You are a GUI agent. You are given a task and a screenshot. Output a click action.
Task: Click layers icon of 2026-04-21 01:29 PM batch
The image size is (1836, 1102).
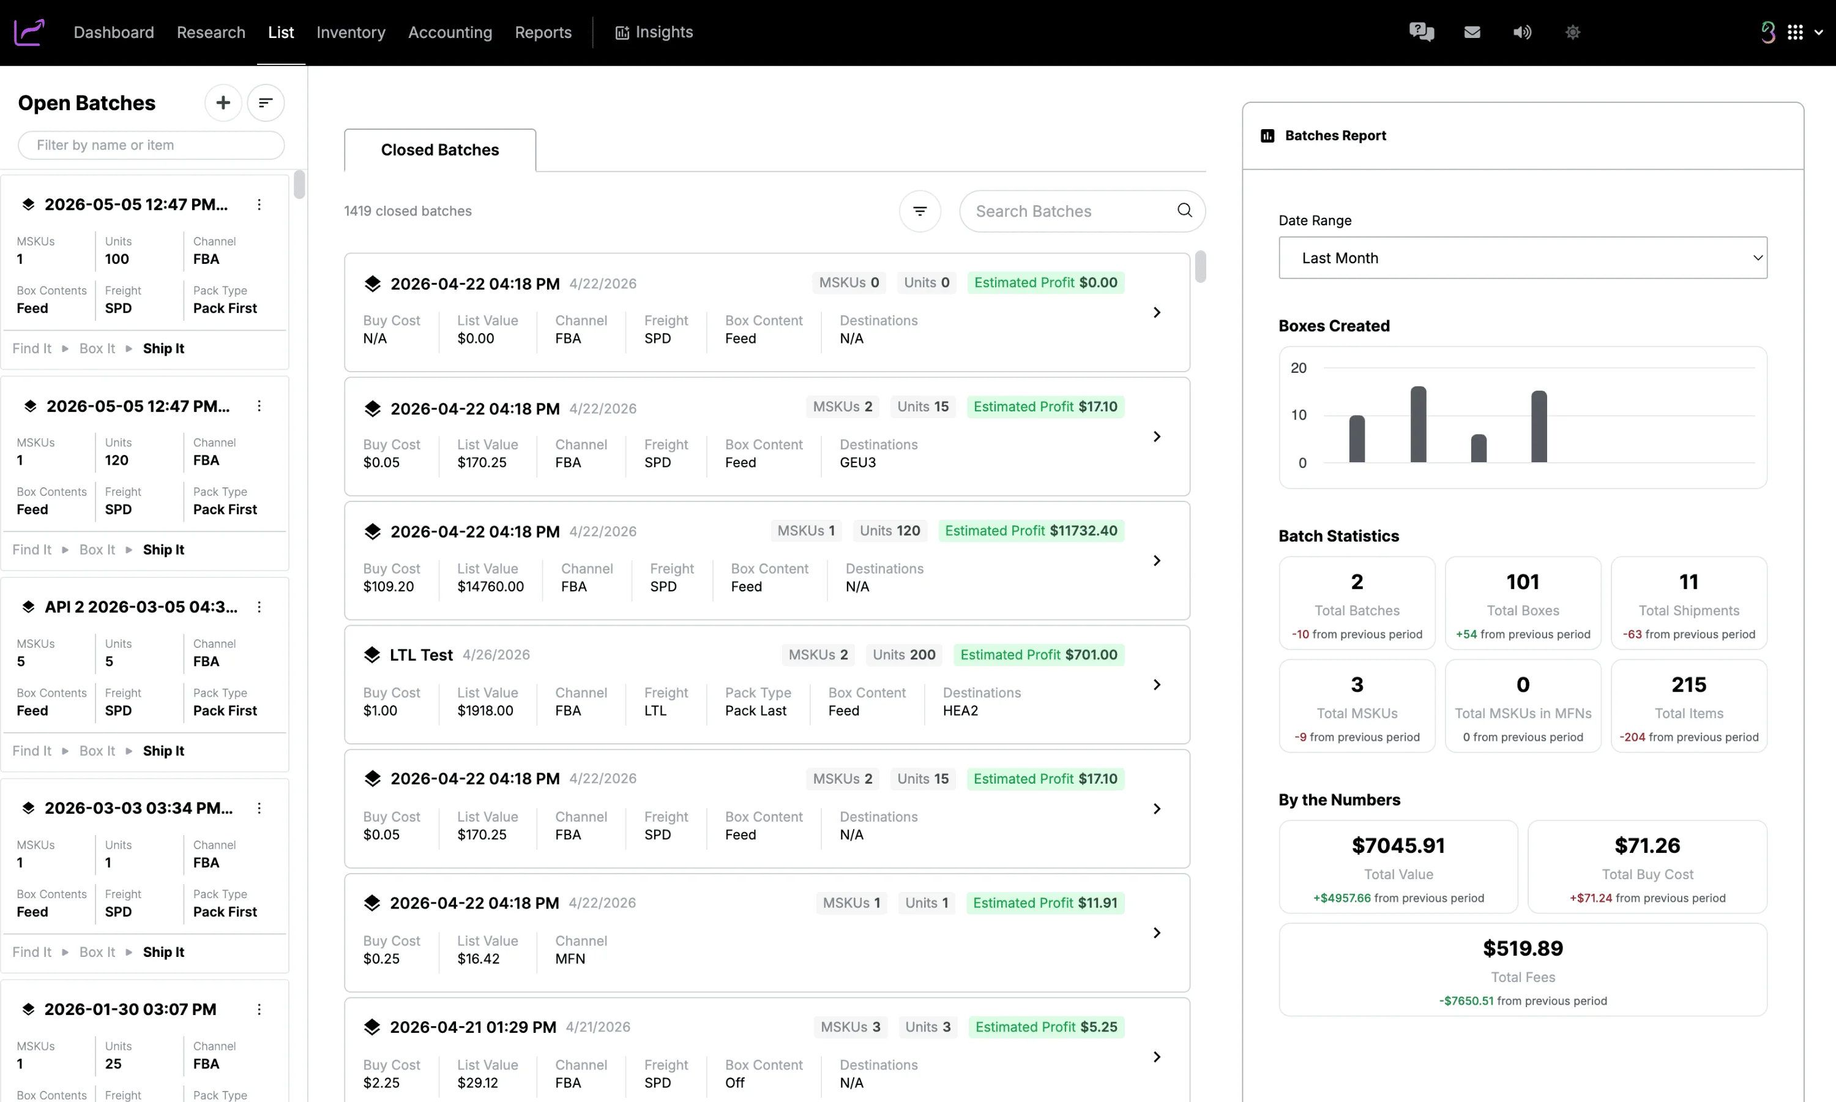point(372,1026)
